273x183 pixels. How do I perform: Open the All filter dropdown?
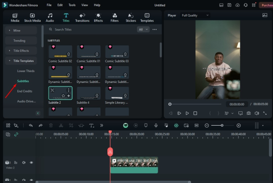pyautogui.click(x=143, y=29)
